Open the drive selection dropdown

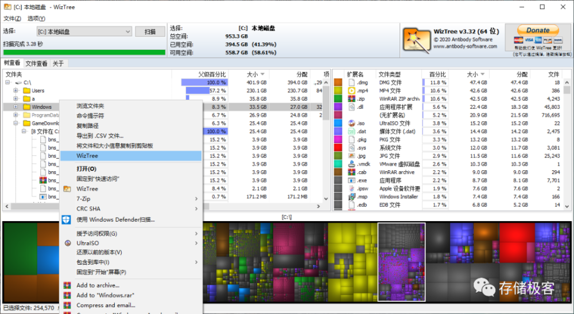pos(127,32)
